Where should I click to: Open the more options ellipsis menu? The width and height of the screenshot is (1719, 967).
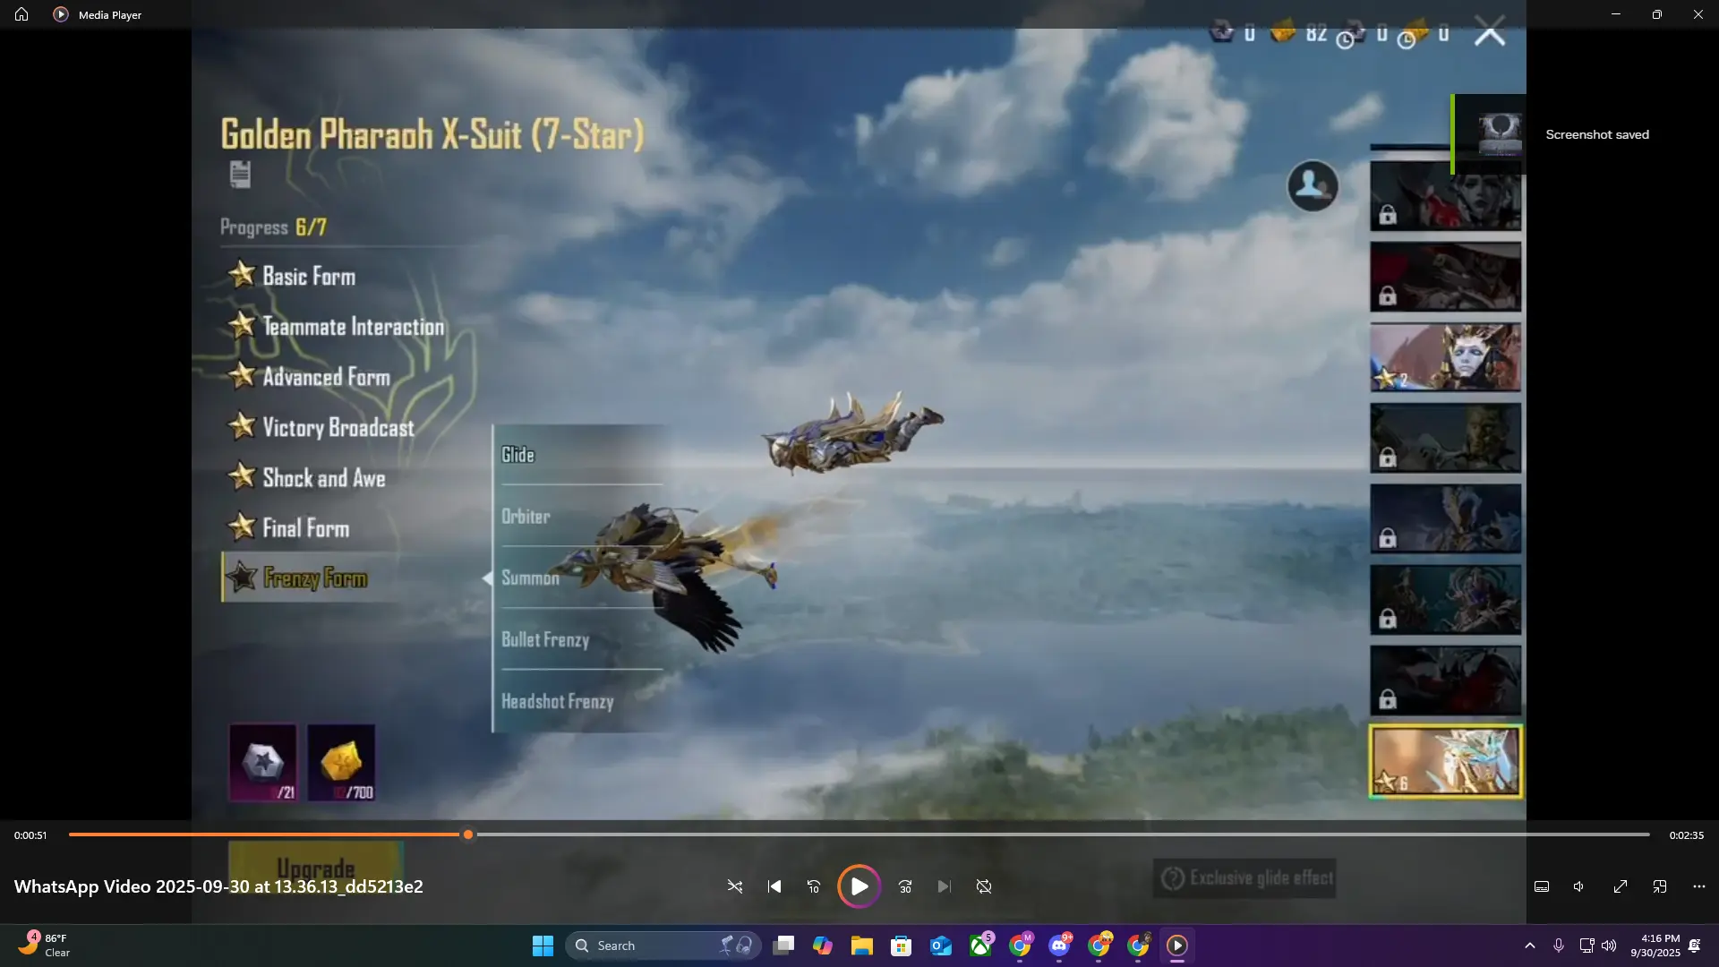(1699, 886)
